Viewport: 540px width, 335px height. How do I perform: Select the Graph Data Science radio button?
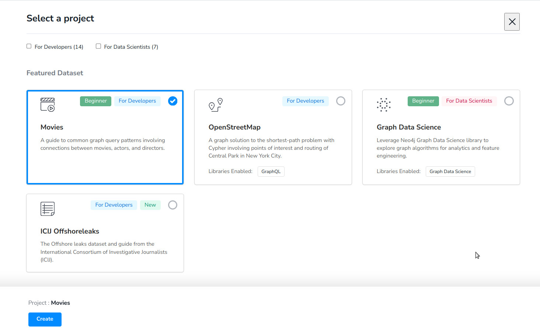tap(509, 101)
